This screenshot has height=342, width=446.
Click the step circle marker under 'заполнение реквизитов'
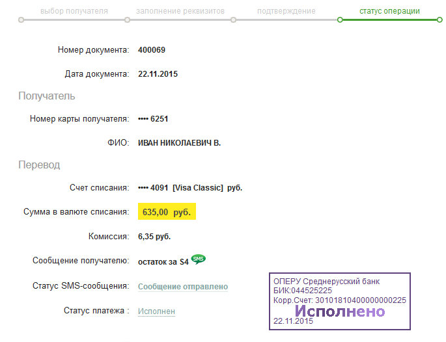pos(127,20)
